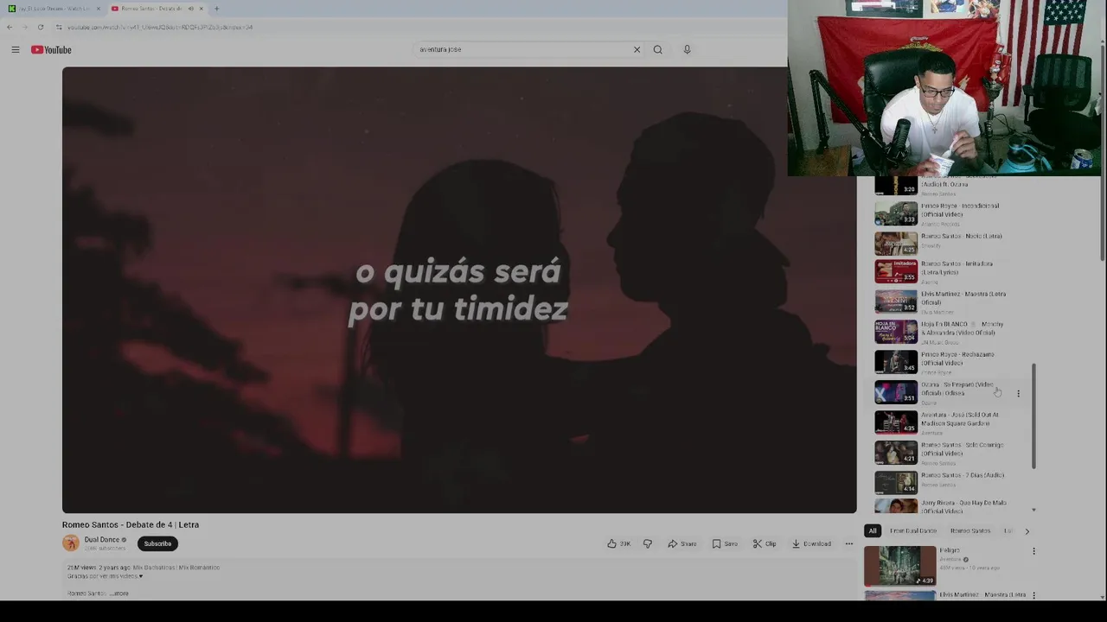Reload the page with refresh icon

click(x=40, y=27)
